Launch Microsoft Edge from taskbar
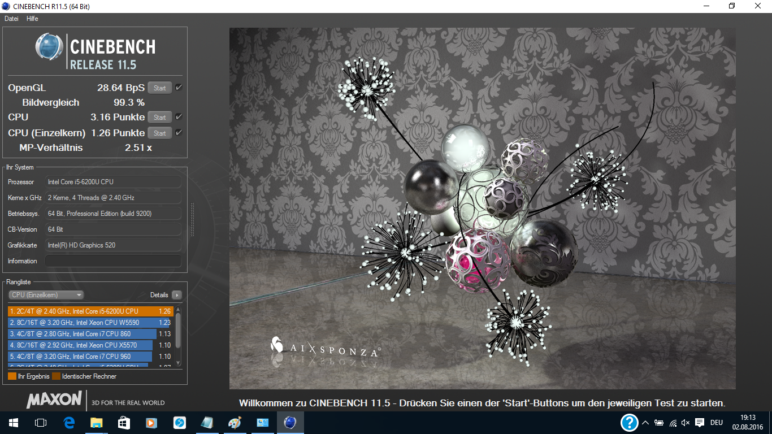The image size is (772, 434). click(69, 423)
